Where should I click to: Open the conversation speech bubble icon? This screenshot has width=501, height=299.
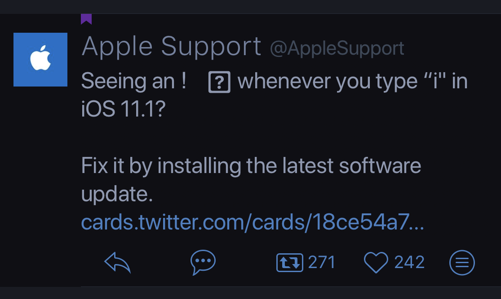coord(203,262)
